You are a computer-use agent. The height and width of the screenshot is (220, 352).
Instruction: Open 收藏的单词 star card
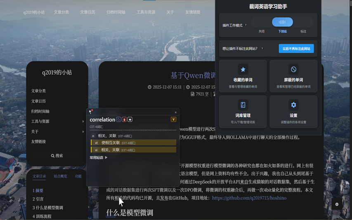[x=243, y=76]
